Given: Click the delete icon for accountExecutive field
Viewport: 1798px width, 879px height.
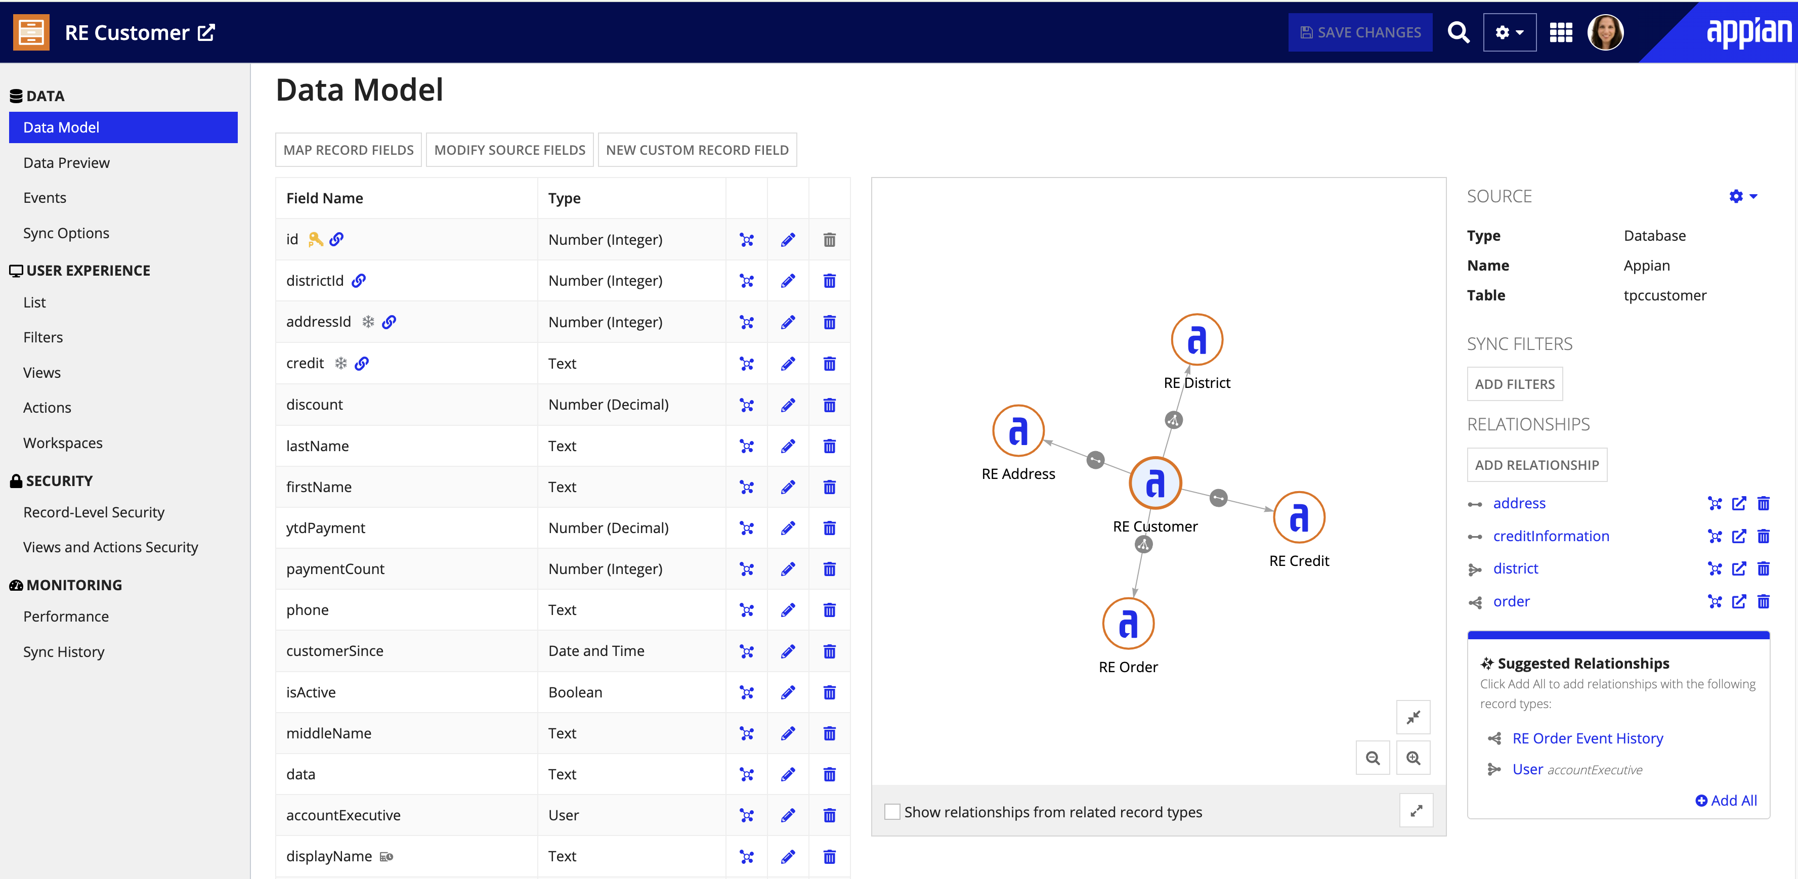Looking at the screenshot, I should pos(829,815).
